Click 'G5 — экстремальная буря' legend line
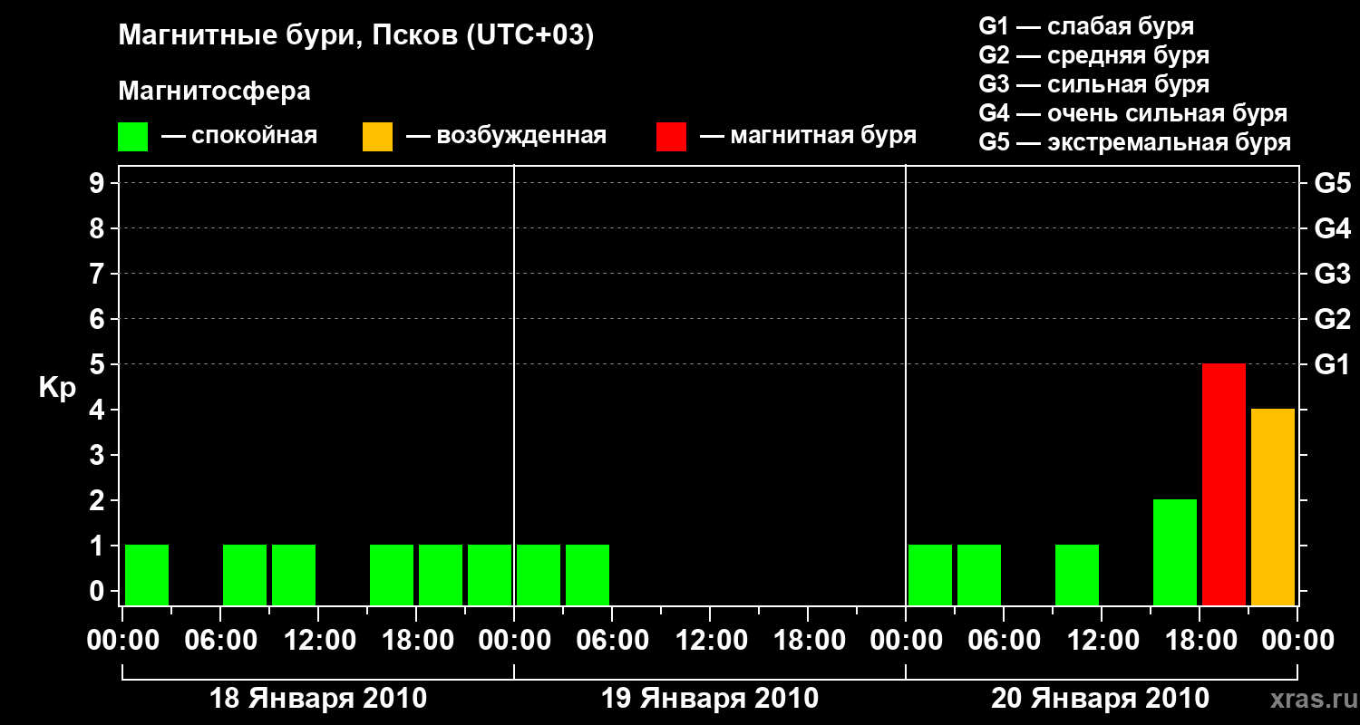1360x725 pixels. tap(1135, 142)
